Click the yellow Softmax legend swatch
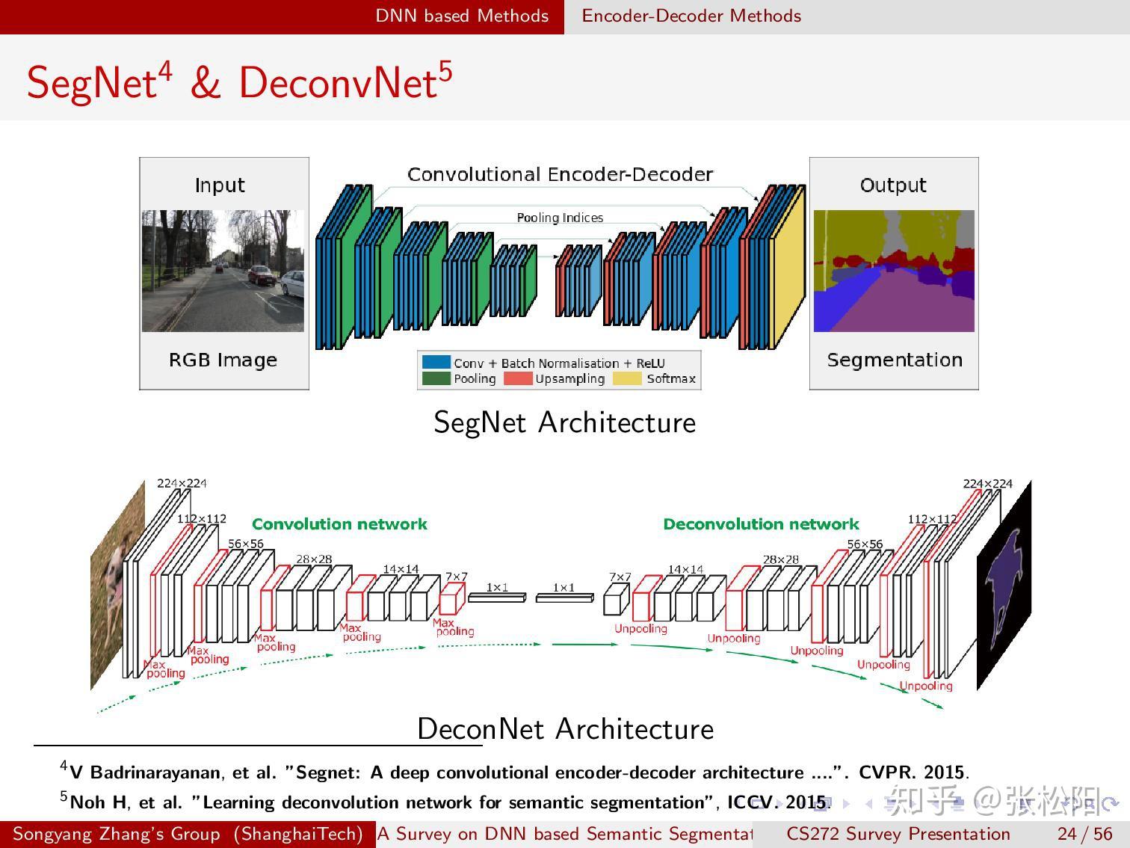The width and height of the screenshot is (1130, 848). tap(627, 378)
